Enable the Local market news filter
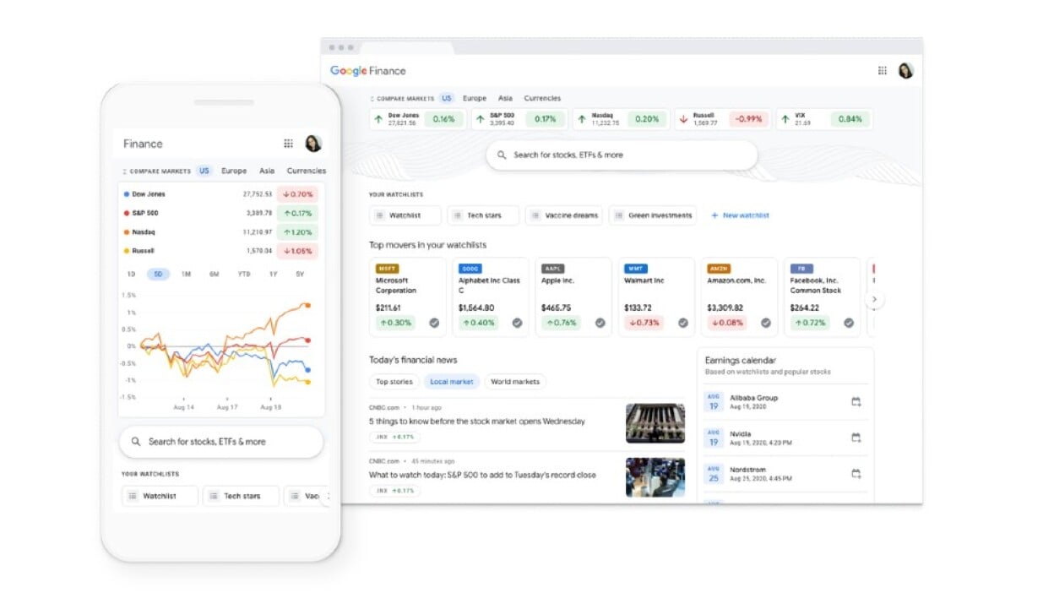The image size is (1054, 593). pyautogui.click(x=452, y=381)
